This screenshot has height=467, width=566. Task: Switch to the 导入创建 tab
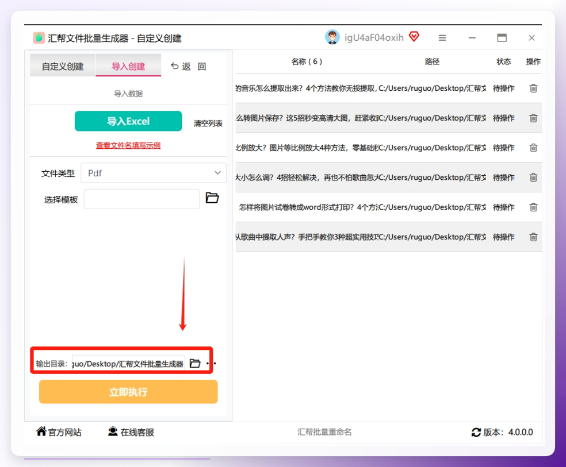128,66
